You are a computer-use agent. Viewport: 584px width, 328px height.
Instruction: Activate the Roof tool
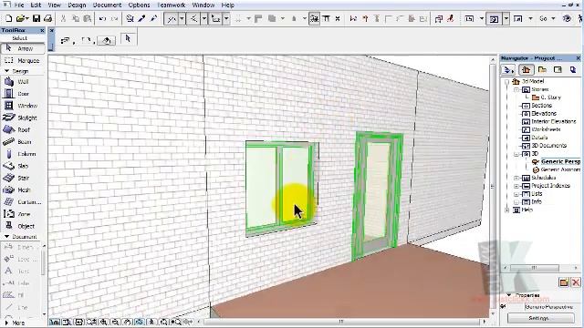(x=22, y=129)
